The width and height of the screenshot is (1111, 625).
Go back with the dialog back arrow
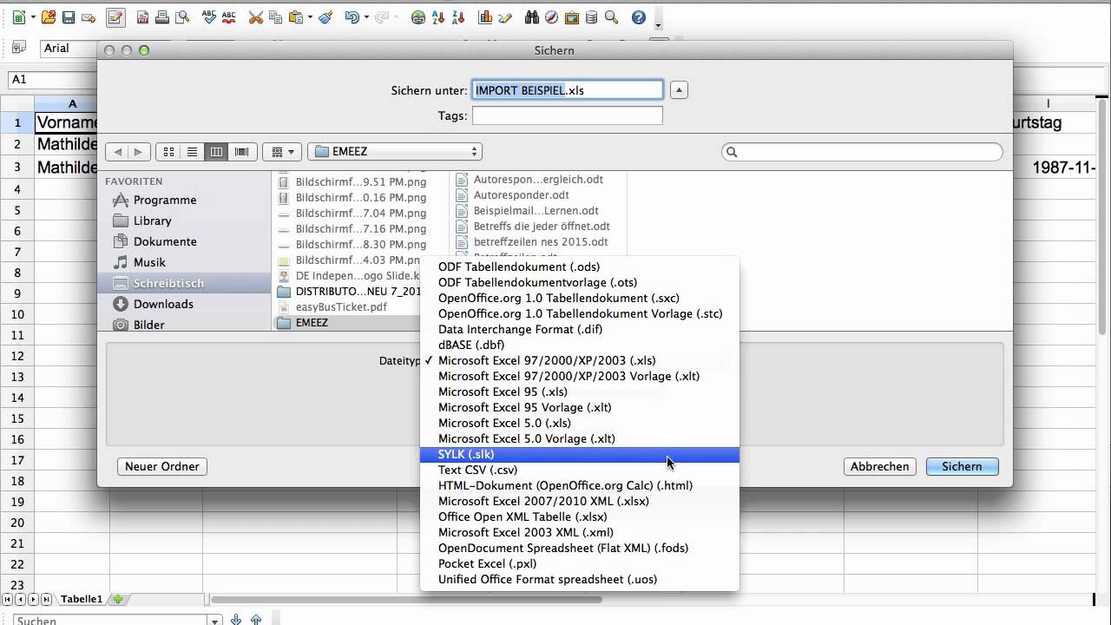118,152
